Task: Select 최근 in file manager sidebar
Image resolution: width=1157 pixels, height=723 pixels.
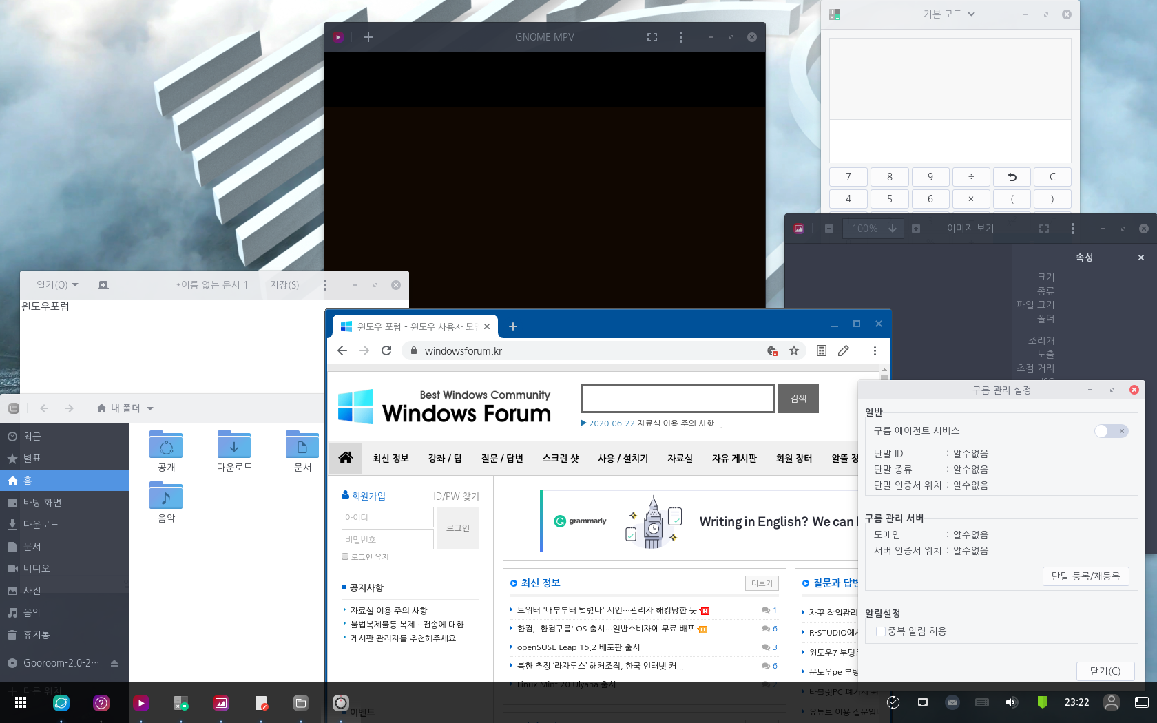Action: point(65,436)
